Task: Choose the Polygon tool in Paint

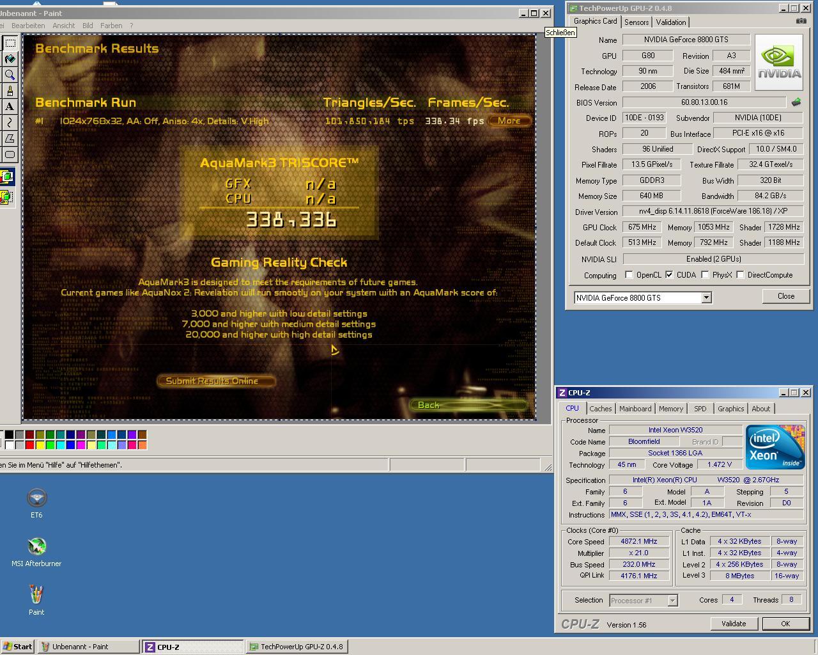Action: click(x=10, y=138)
